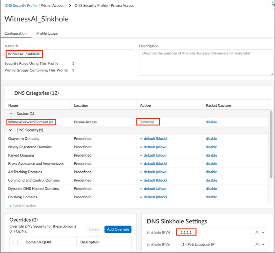
Task: Change packet capture for Grayware Domains
Action: tap(211, 139)
